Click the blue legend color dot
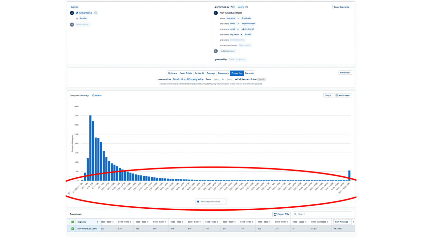Image resolution: width=422 pixels, height=237 pixels. [x=198, y=201]
